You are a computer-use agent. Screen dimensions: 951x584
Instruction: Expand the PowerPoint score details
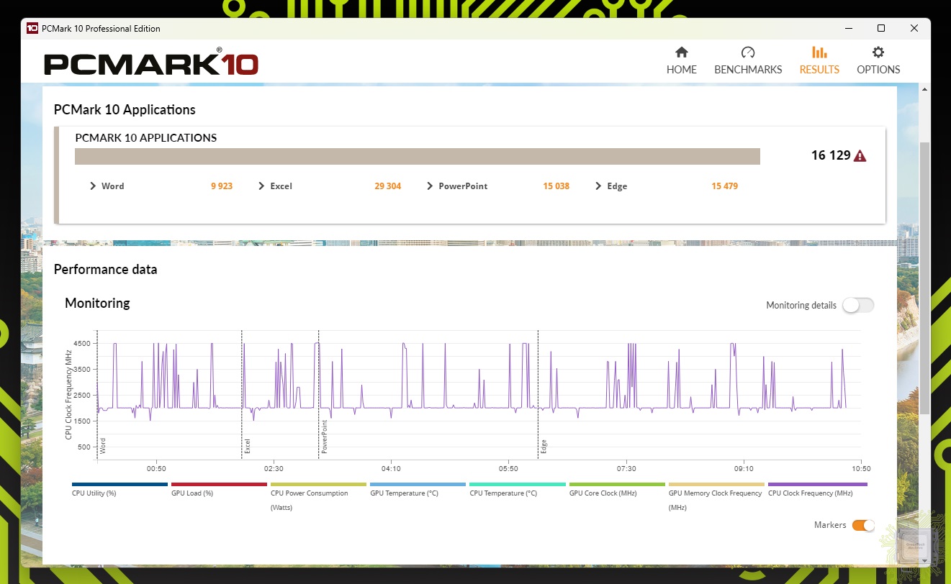[430, 186]
